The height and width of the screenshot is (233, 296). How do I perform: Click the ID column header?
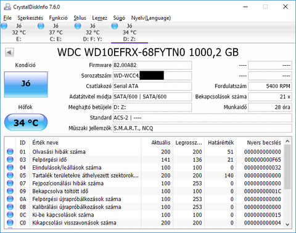(x=23, y=143)
